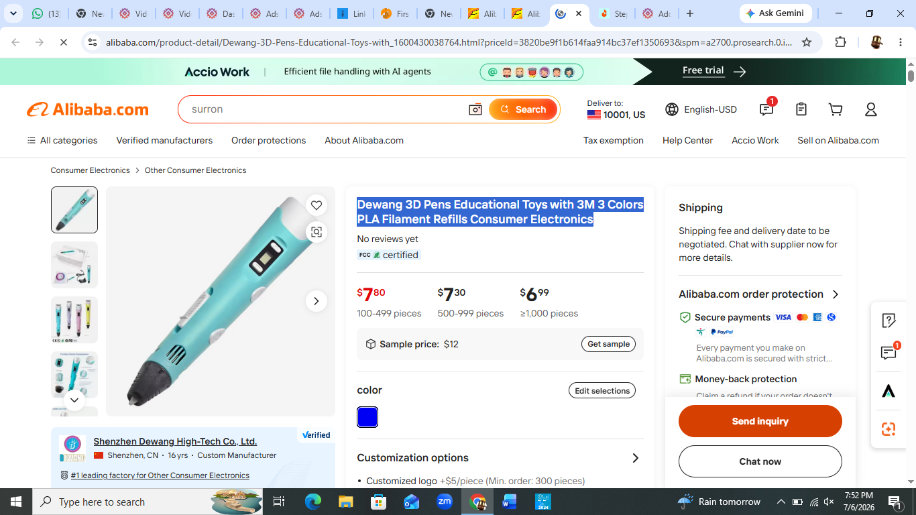Click the Send inquiry button
916x515 pixels.
760,421
